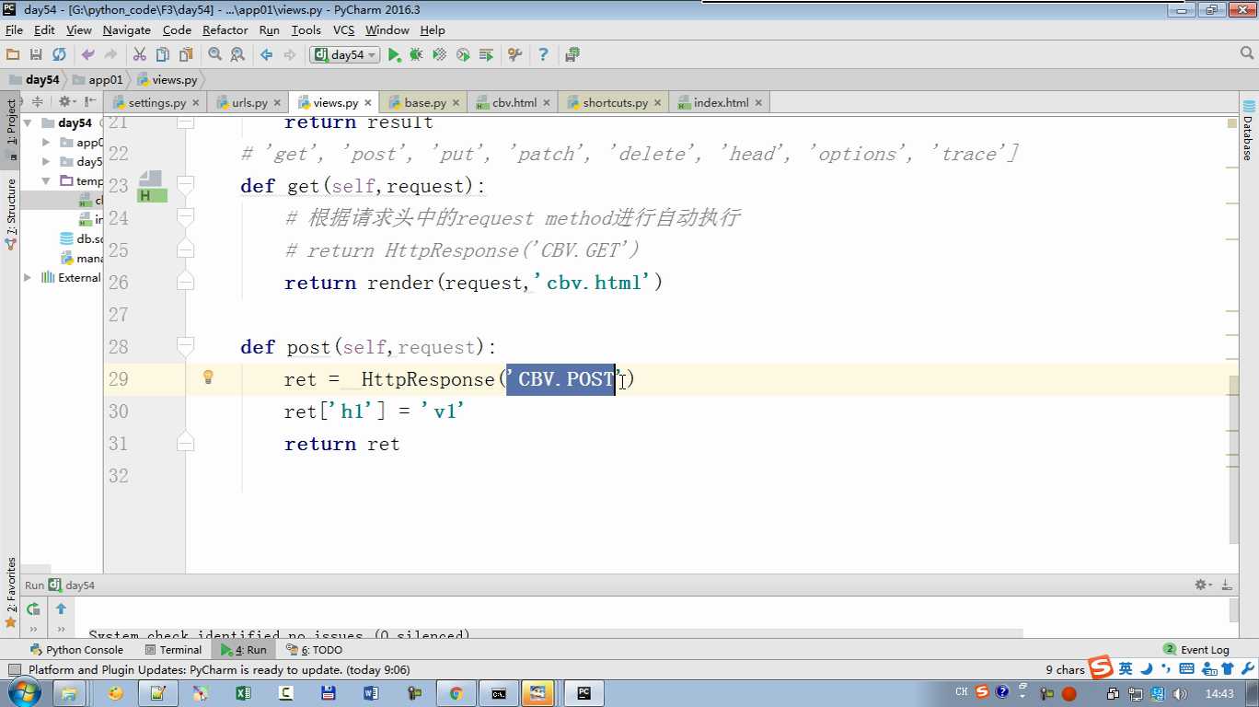Switch to settings.py tab

tap(156, 103)
